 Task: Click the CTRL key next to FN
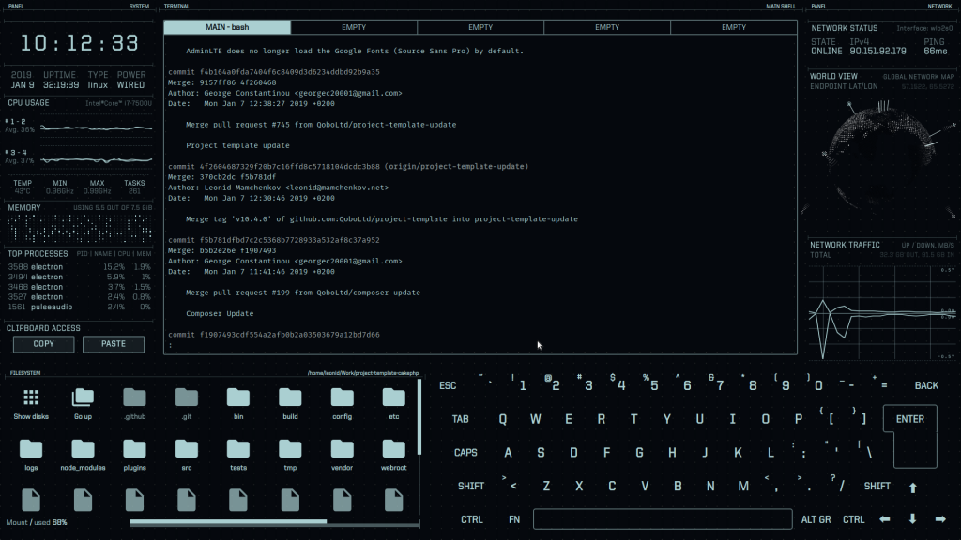[x=472, y=519]
